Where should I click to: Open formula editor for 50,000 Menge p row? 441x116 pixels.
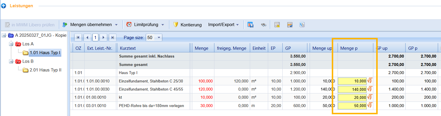click(x=370, y=106)
